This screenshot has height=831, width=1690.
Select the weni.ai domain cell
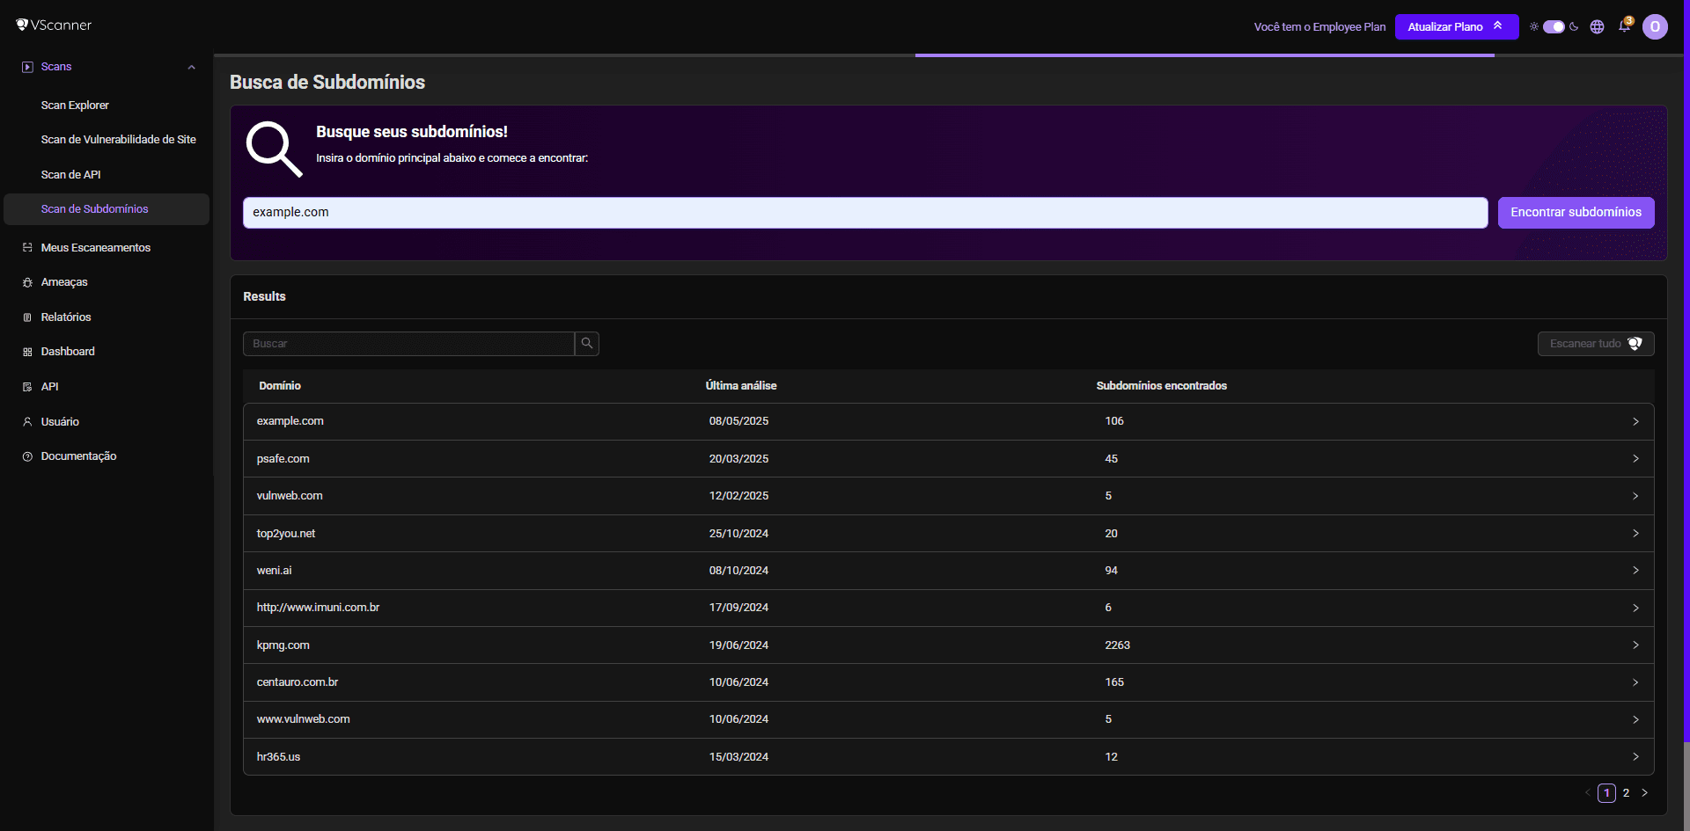(274, 571)
